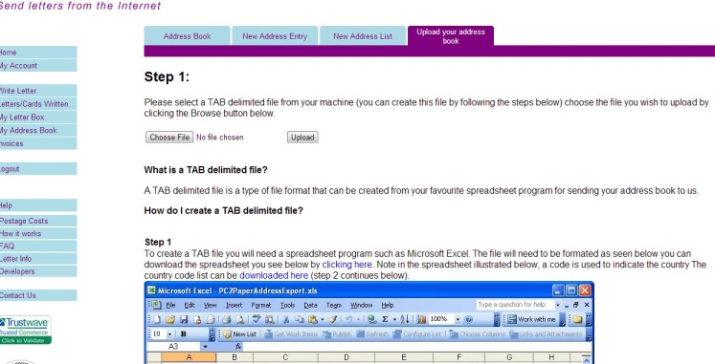The width and height of the screenshot is (715, 364).
Task: Open the Format menu in Excel
Action: [x=261, y=305]
